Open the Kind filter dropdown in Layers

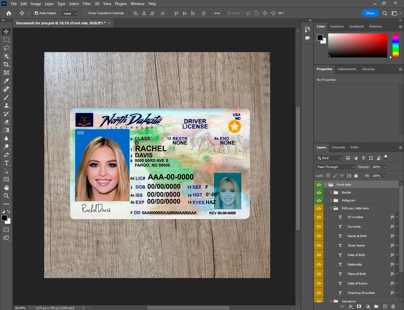pos(329,158)
